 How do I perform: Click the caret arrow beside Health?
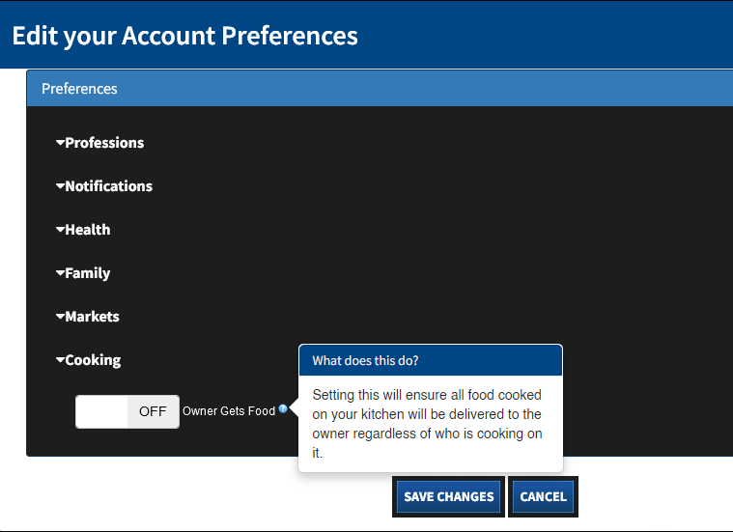click(60, 230)
